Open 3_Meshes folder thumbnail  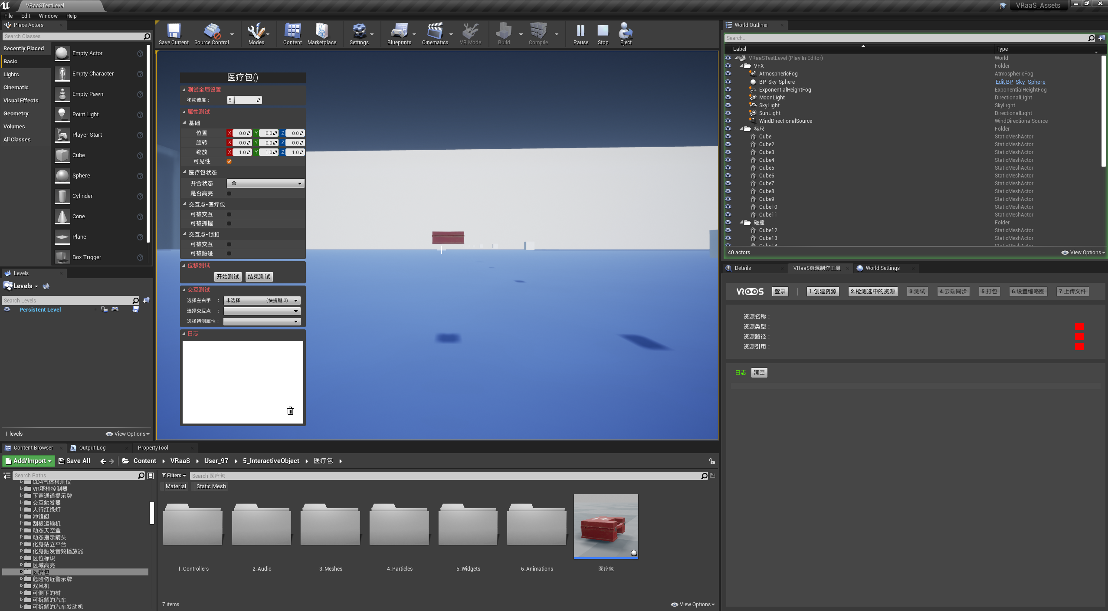point(331,524)
